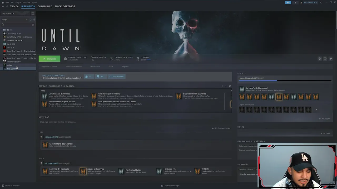Select EA SPORTS FC 26 in library
Screen dimensions: 337x189
[x=14, y=40]
